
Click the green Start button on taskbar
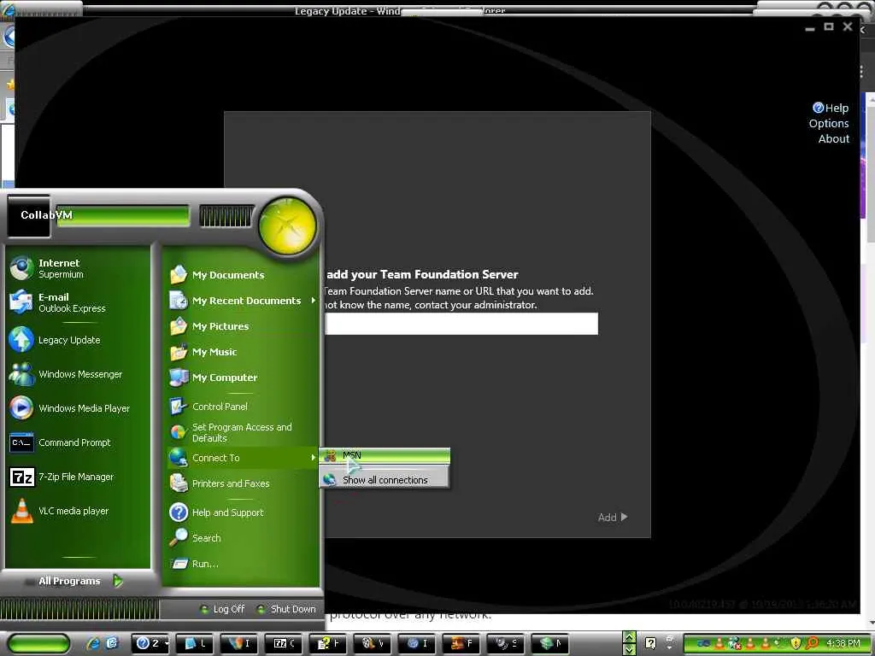(x=39, y=643)
